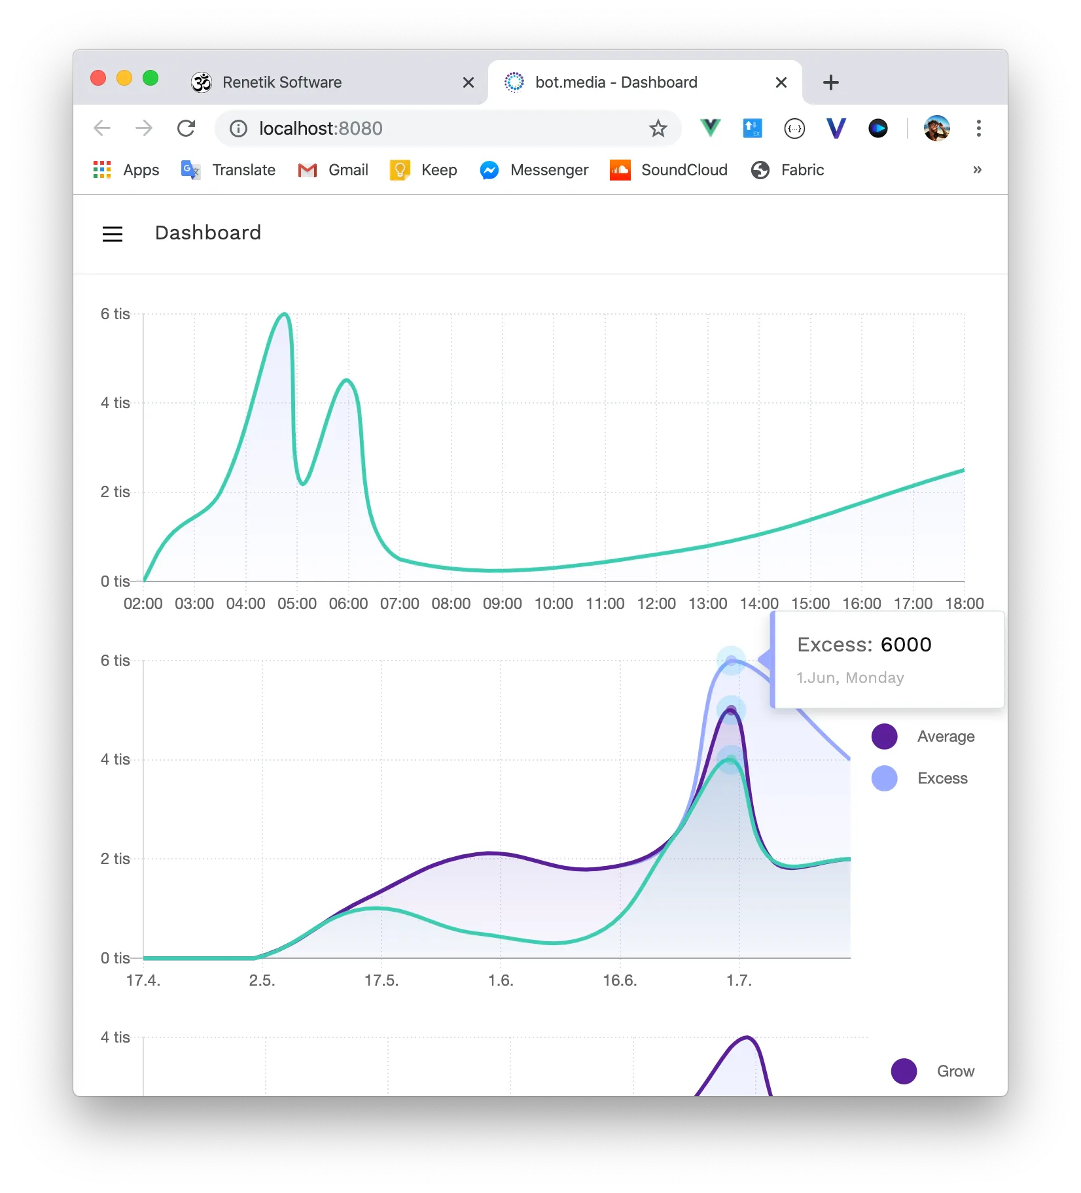This screenshot has width=1081, height=1193.
Task: Open the Translate bookmark
Action: (x=228, y=170)
